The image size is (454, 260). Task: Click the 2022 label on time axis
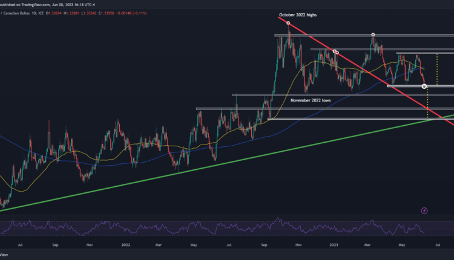point(125,246)
